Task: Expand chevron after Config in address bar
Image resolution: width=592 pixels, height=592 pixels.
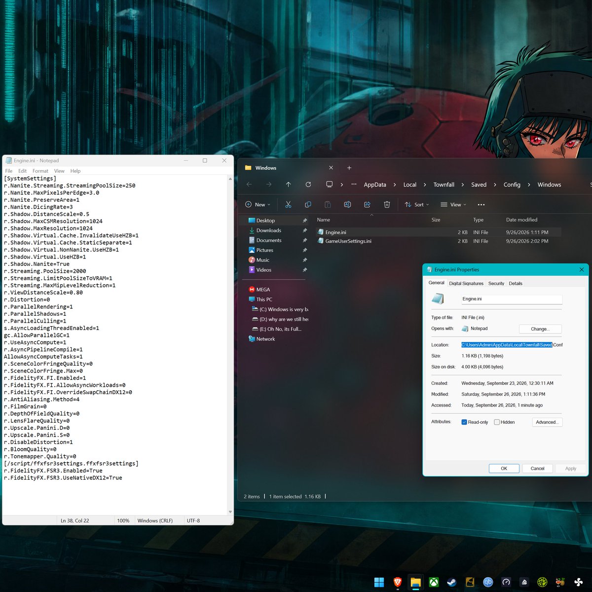Action: click(529, 185)
